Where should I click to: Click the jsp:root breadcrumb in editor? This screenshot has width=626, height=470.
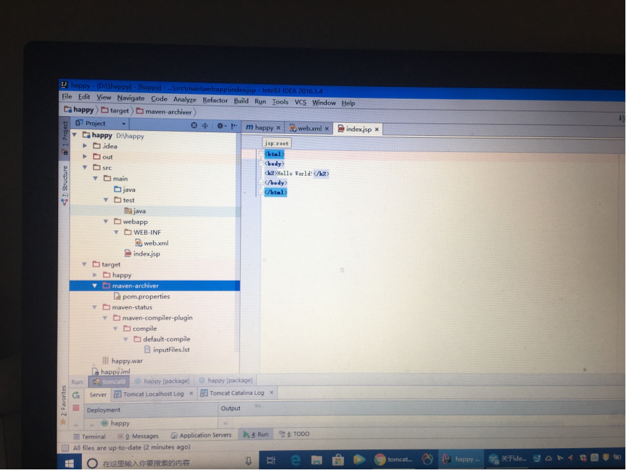276,143
